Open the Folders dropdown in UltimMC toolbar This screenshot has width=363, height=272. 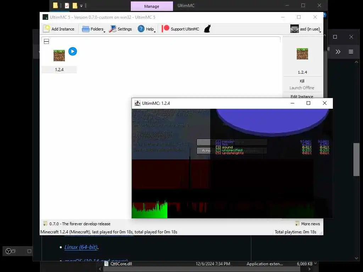(93, 29)
